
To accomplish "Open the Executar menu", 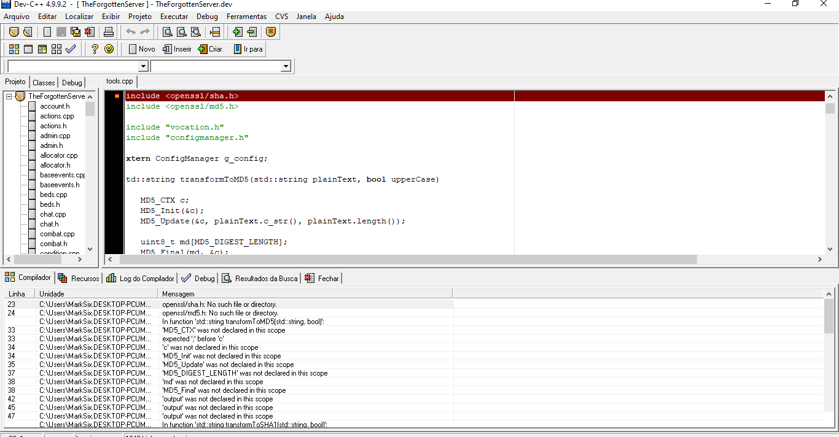I will coord(174,17).
